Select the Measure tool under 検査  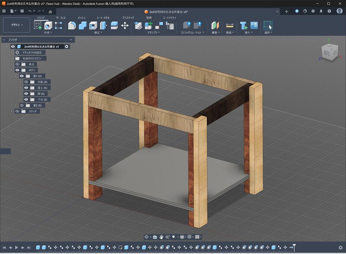[x=230, y=25]
